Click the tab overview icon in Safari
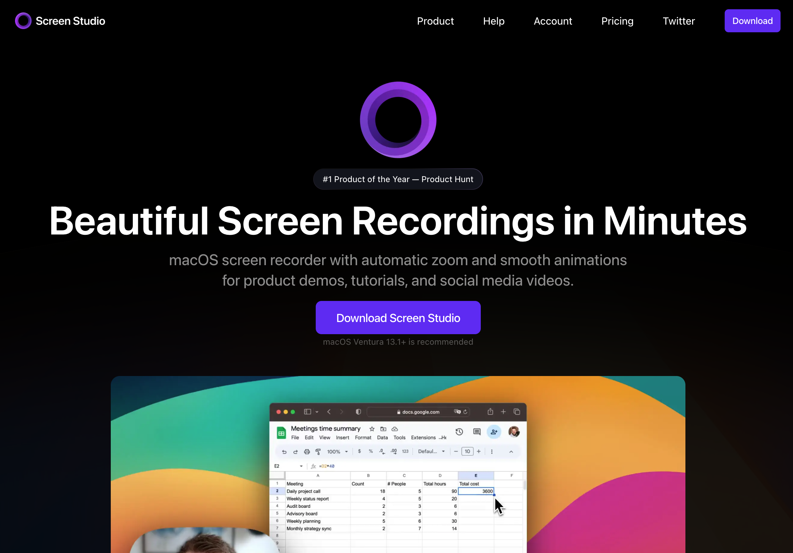 coord(517,412)
